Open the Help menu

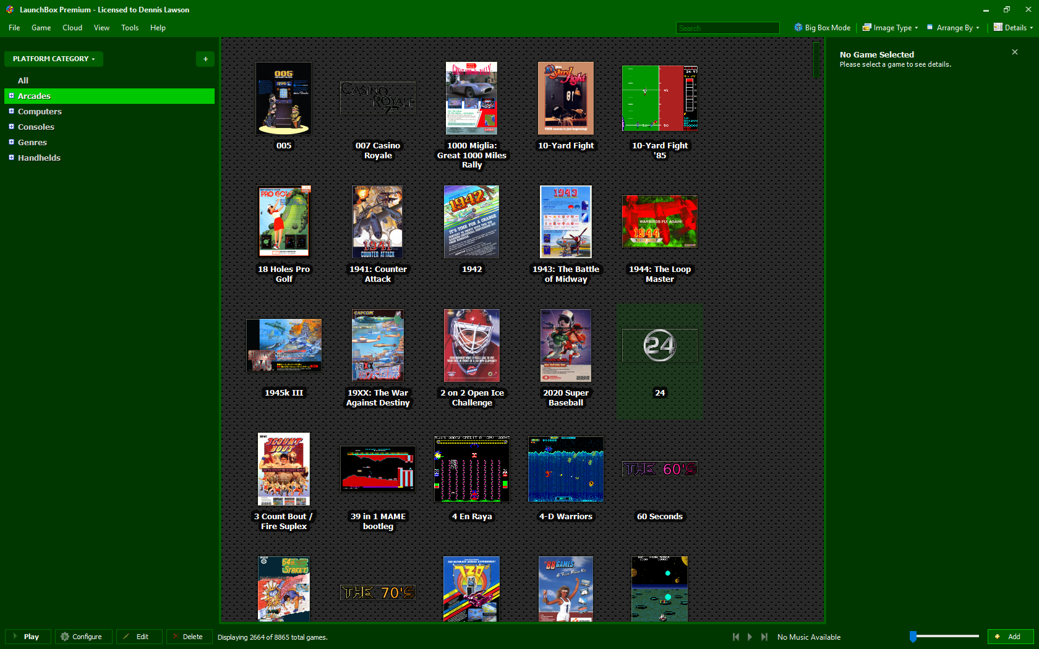coord(158,28)
